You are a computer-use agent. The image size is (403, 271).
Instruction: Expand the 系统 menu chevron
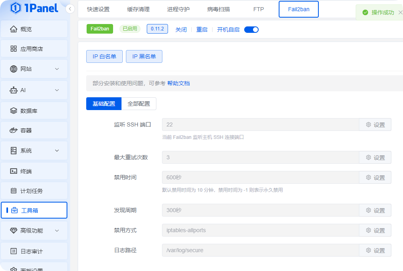click(57, 151)
